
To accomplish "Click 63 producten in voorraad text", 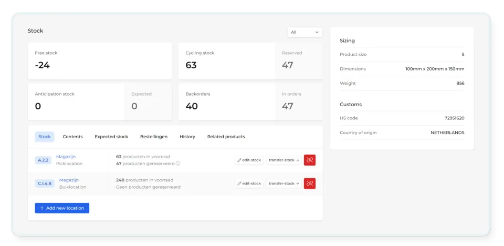I will pos(143,157).
